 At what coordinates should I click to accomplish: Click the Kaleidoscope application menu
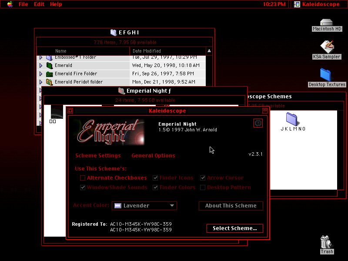(317, 4)
